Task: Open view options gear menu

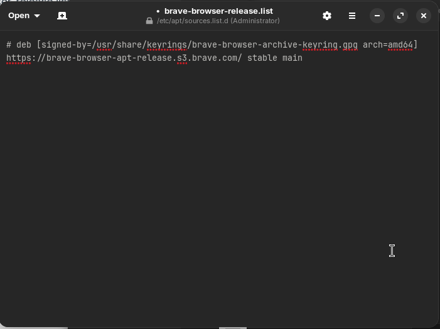Action: click(327, 16)
